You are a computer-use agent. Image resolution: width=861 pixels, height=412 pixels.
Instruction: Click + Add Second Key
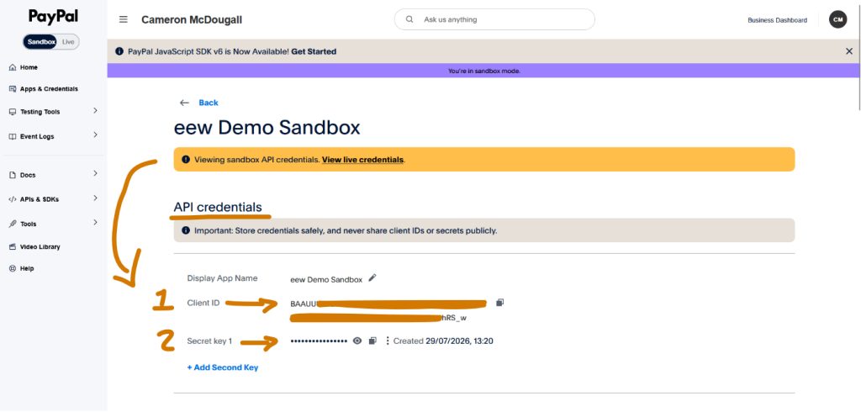tap(222, 367)
